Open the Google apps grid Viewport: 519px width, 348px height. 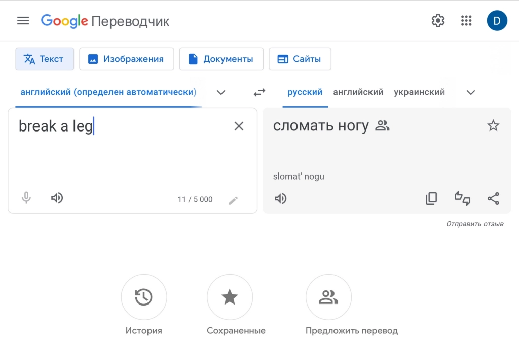pyautogui.click(x=466, y=21)
